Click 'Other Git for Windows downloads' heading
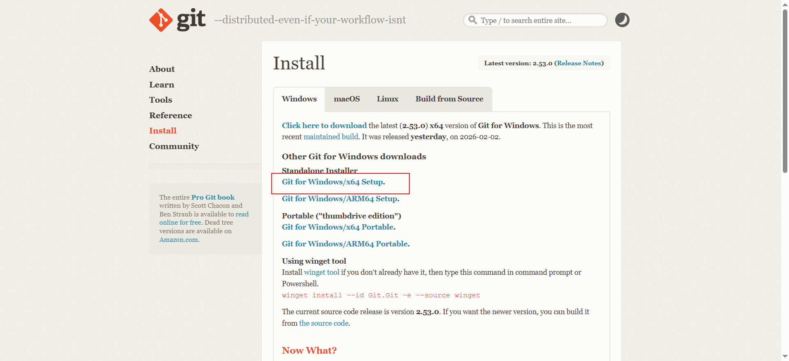 coord(354,156)
